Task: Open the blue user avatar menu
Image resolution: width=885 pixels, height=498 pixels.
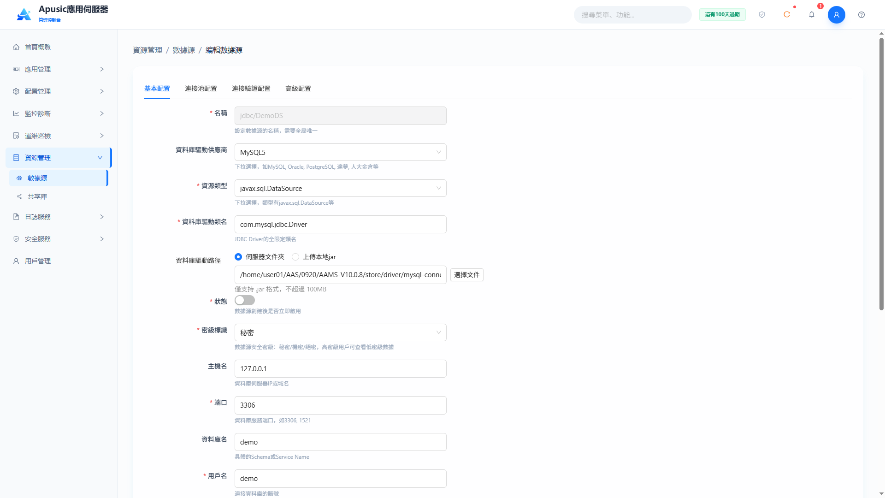Action: [x=837, y=15]
